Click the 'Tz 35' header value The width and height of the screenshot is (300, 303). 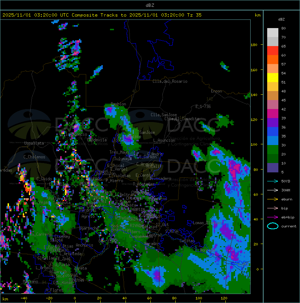pyautogui.click(x=194, y=15)
